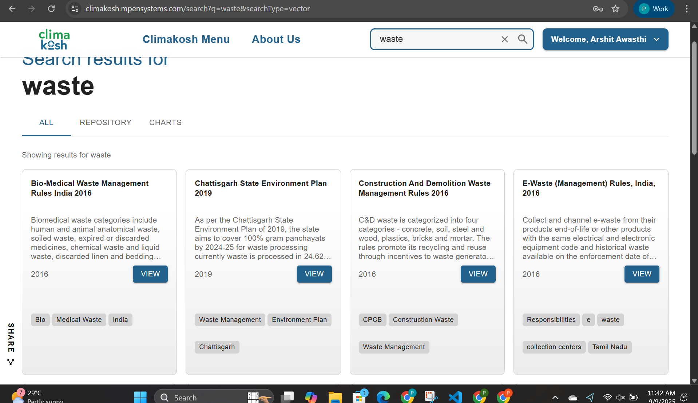Reload the page in the browser

point(51,9)
